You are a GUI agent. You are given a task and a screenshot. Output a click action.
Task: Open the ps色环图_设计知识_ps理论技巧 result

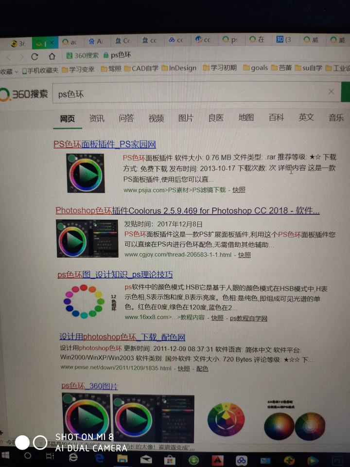115,274
